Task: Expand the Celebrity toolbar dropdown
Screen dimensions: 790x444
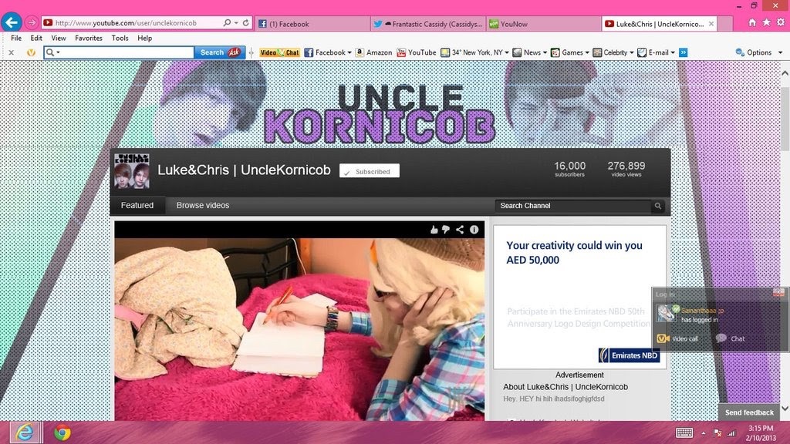Action: (631, 52)
